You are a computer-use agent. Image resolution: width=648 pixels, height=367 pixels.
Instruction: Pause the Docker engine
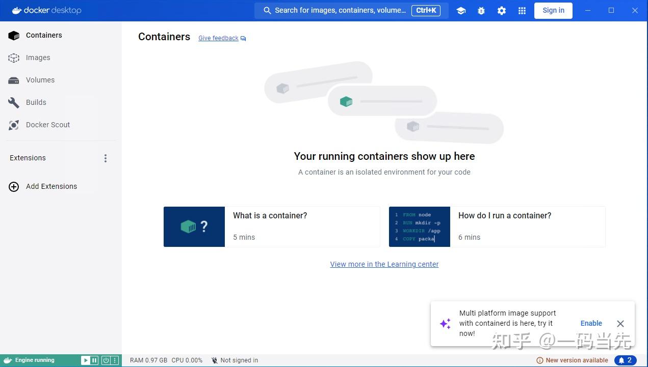click(x=94, y=360)
